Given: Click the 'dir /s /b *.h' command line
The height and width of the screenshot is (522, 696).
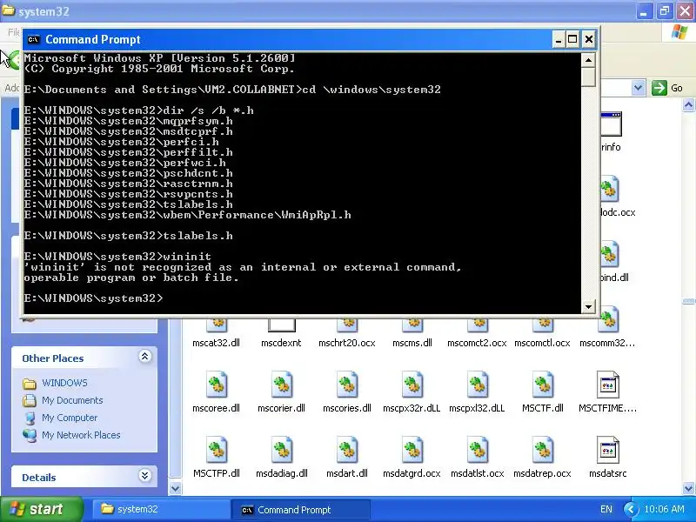Looking at the screenshot, I should point(138,110).
